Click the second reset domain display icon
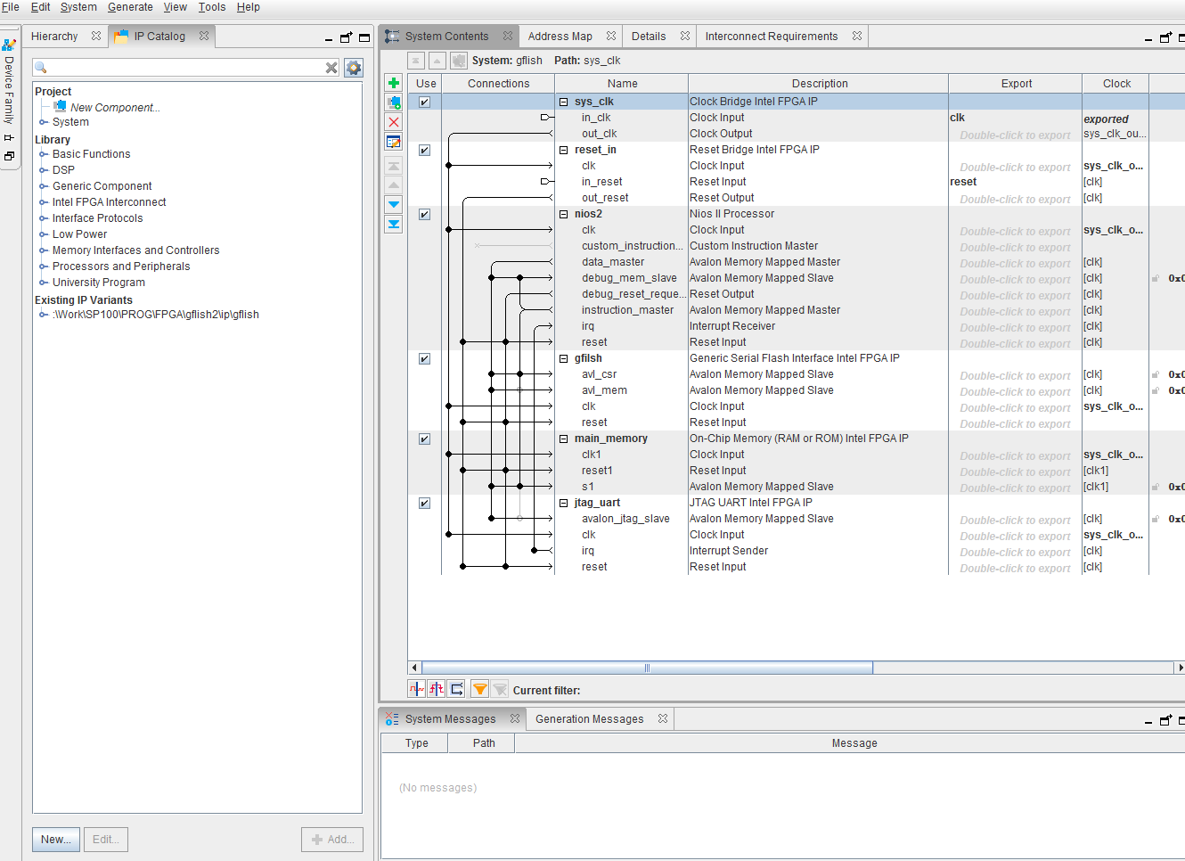Viewport: 1185px width, 861px height. 436,689
